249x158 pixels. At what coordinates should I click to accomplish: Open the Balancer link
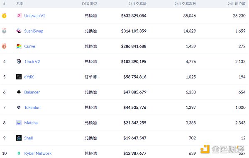pyautogui.click(x=32, y=92)
